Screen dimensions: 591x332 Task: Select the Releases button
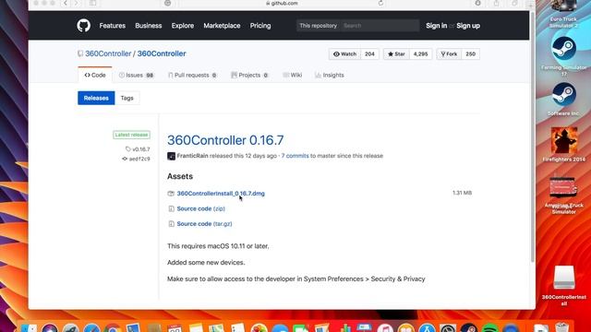(96, 98)
